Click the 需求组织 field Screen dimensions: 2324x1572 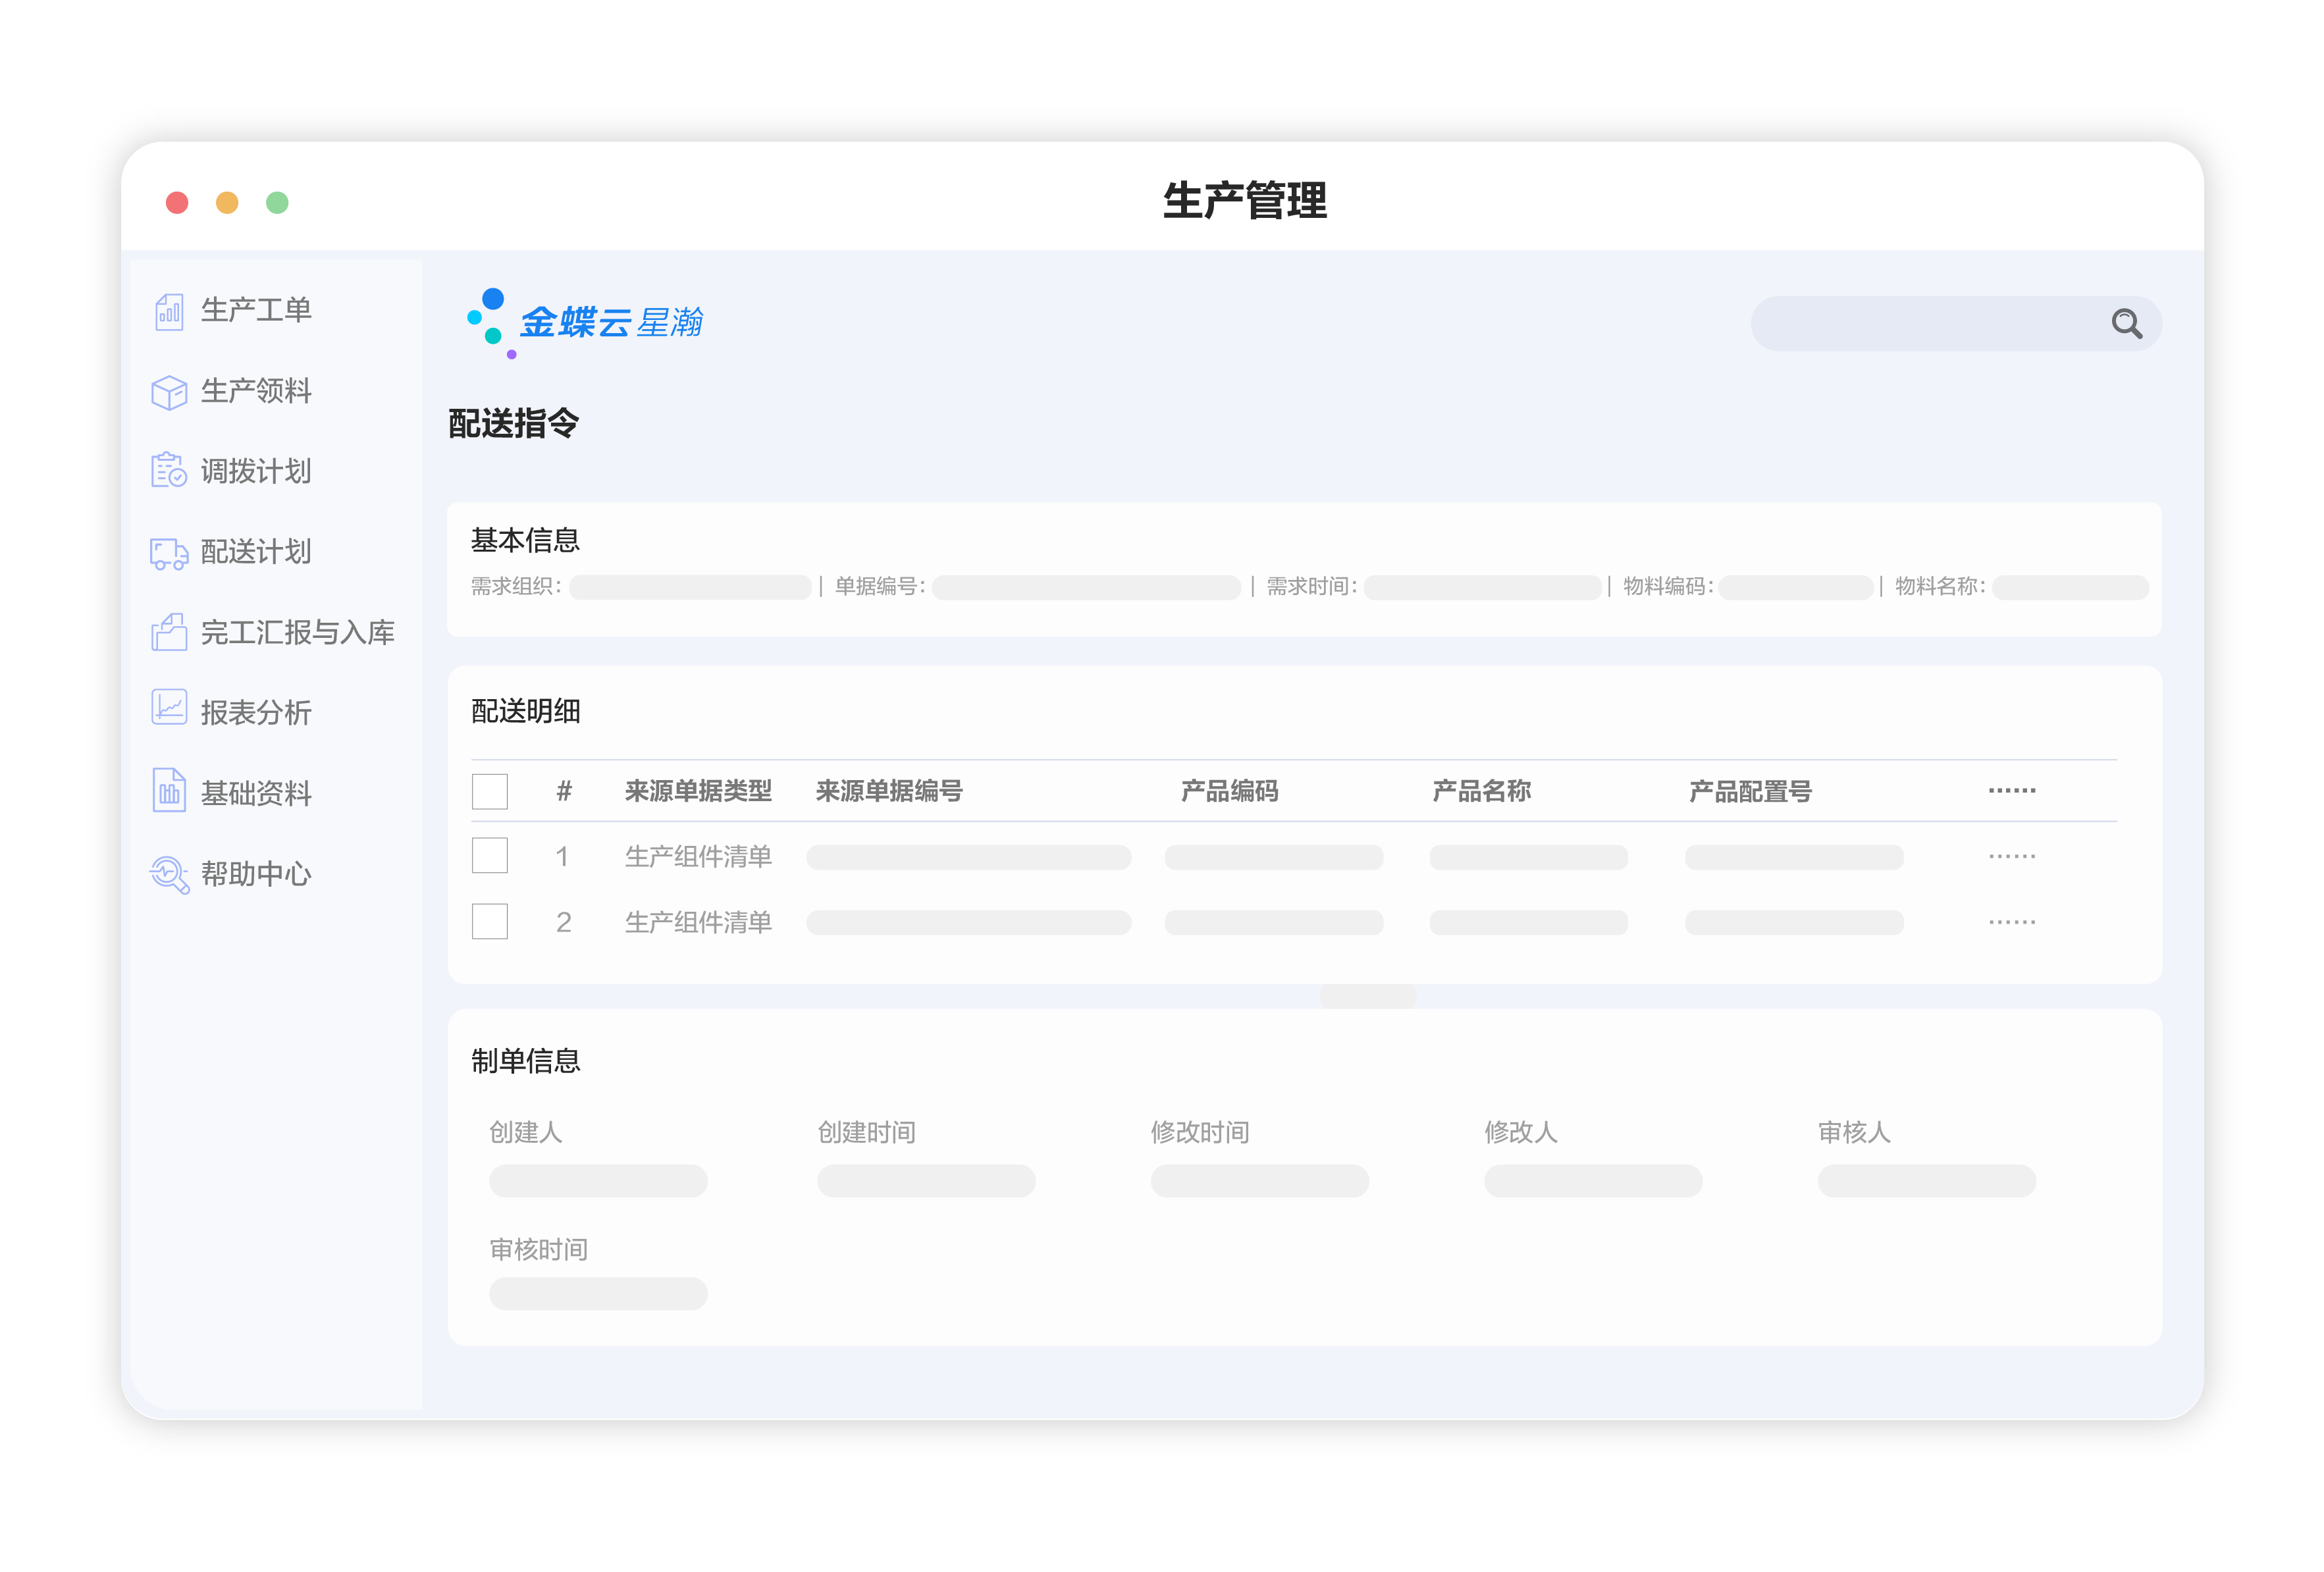[690, 587]
